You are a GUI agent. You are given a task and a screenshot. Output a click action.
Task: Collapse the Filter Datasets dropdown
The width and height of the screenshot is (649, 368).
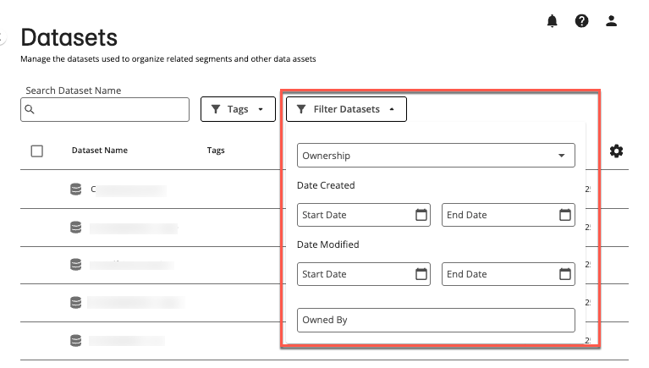(x=346, y=109)
